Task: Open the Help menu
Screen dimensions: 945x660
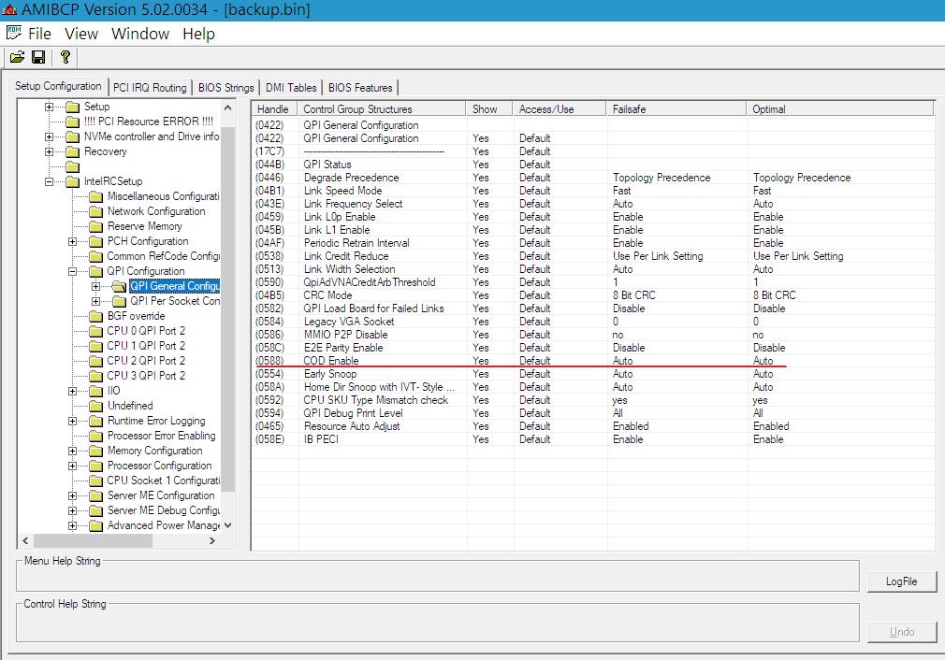Action: click(x=199, y=34)
